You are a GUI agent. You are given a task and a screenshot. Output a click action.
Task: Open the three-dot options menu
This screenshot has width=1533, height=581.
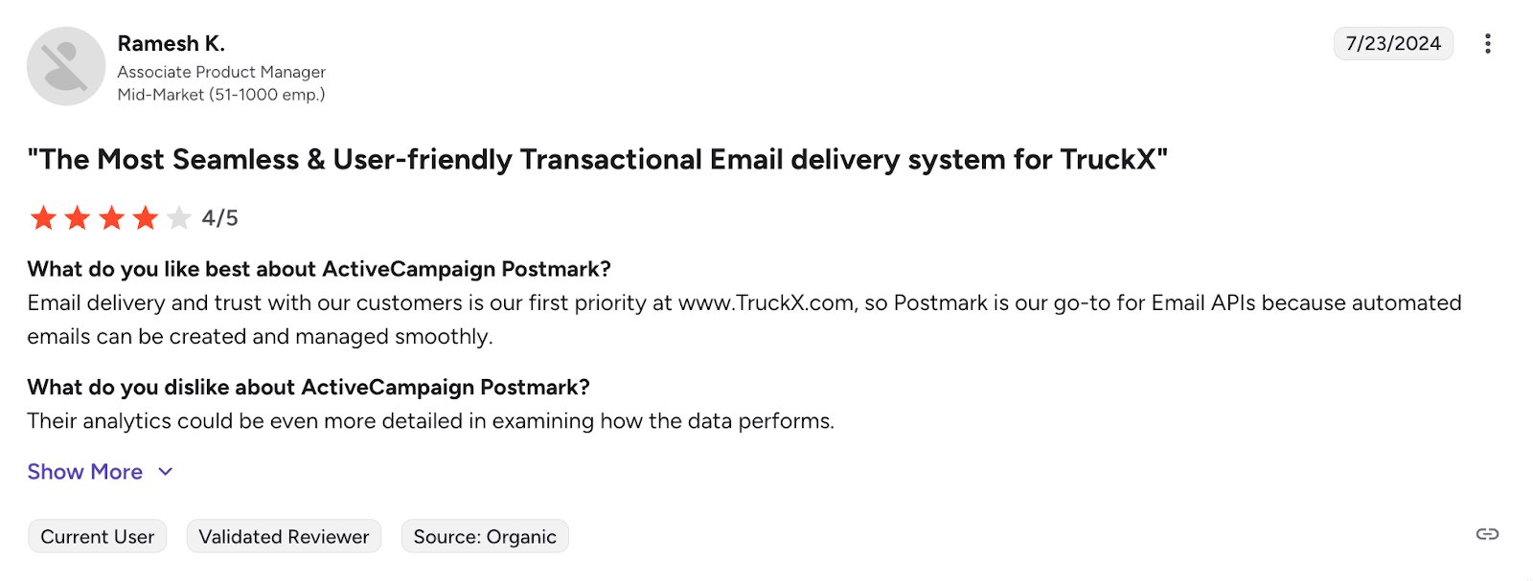pos(1487,44)
